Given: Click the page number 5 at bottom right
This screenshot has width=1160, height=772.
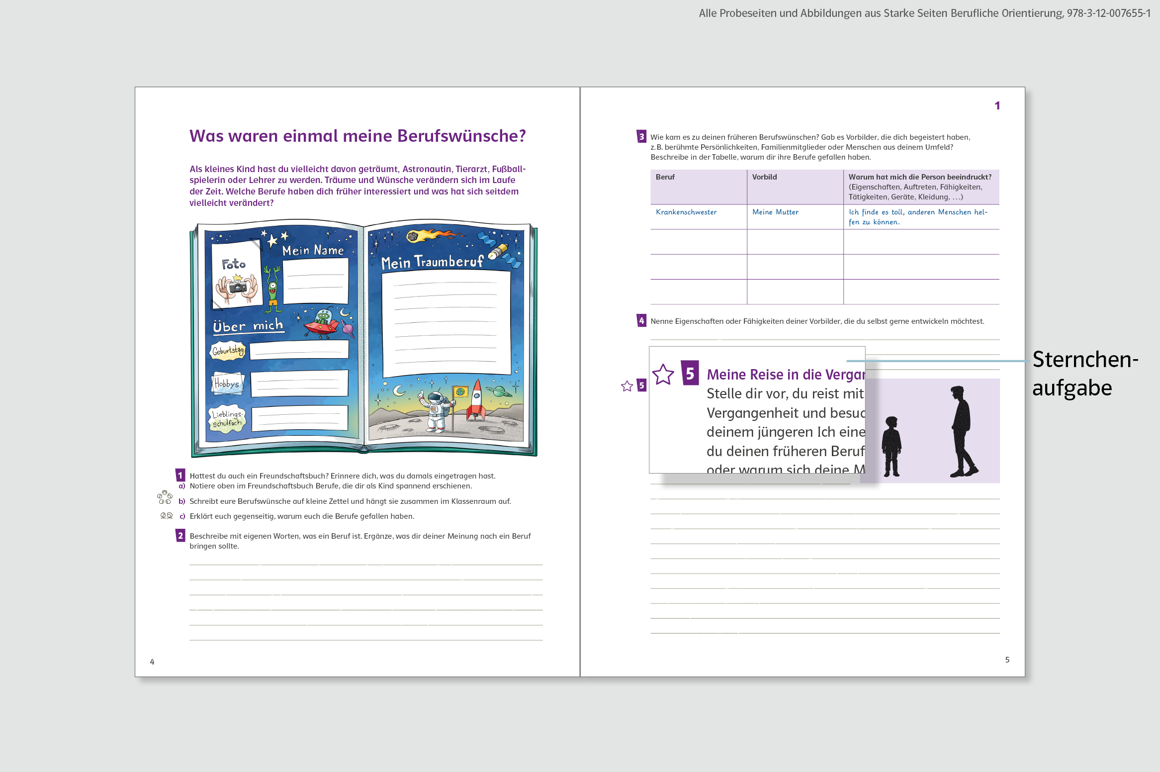Looking at the screenshot, I should pyautogui.click(x=1007, y=660).
